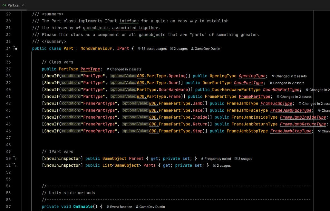Click the '// Class vars' comment
The image size is (330, 211).
coord(57,62)
